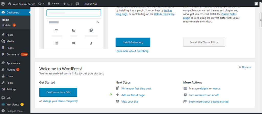Click the Collapse menu arrow icon

3,111
